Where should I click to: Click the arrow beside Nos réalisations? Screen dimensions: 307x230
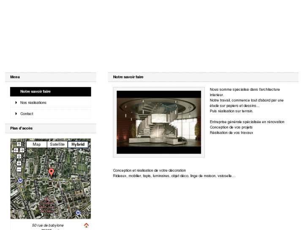[16, 103]
